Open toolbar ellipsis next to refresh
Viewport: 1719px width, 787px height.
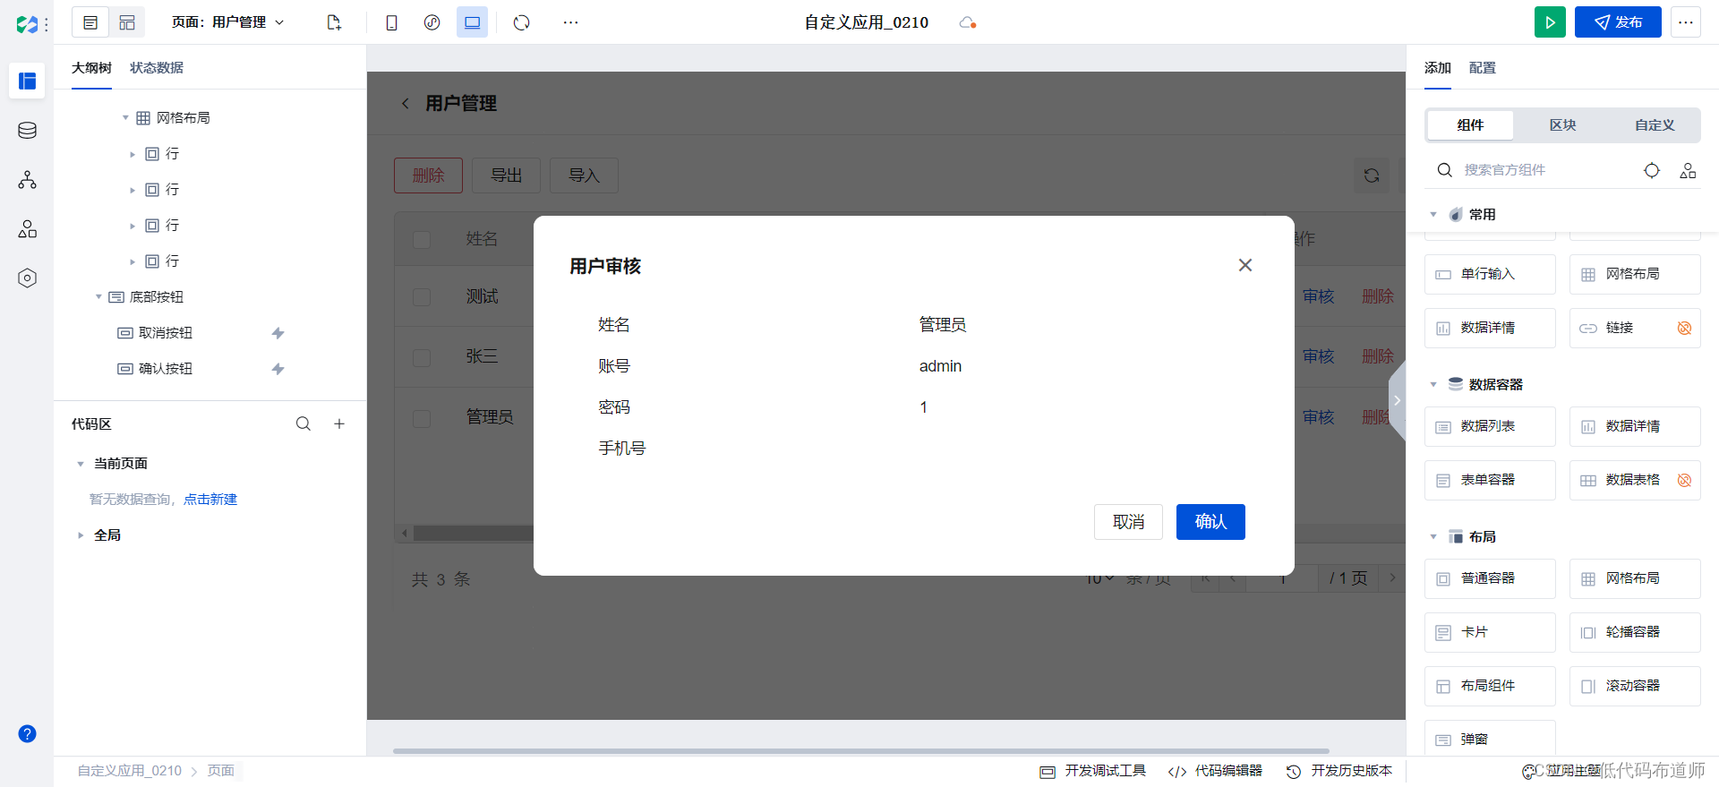point(570,22)
